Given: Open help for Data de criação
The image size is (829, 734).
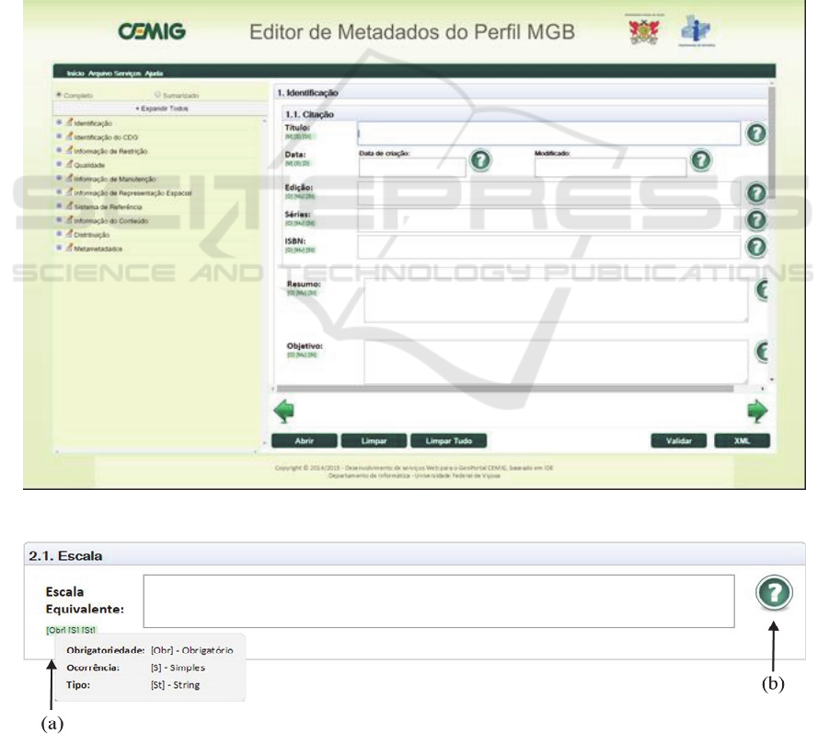Looking at the screenshot, I should [480, 161].
